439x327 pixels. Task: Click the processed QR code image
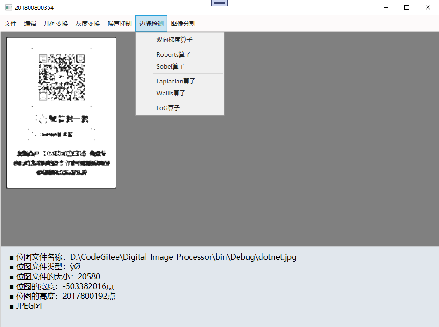click(61, 113)
